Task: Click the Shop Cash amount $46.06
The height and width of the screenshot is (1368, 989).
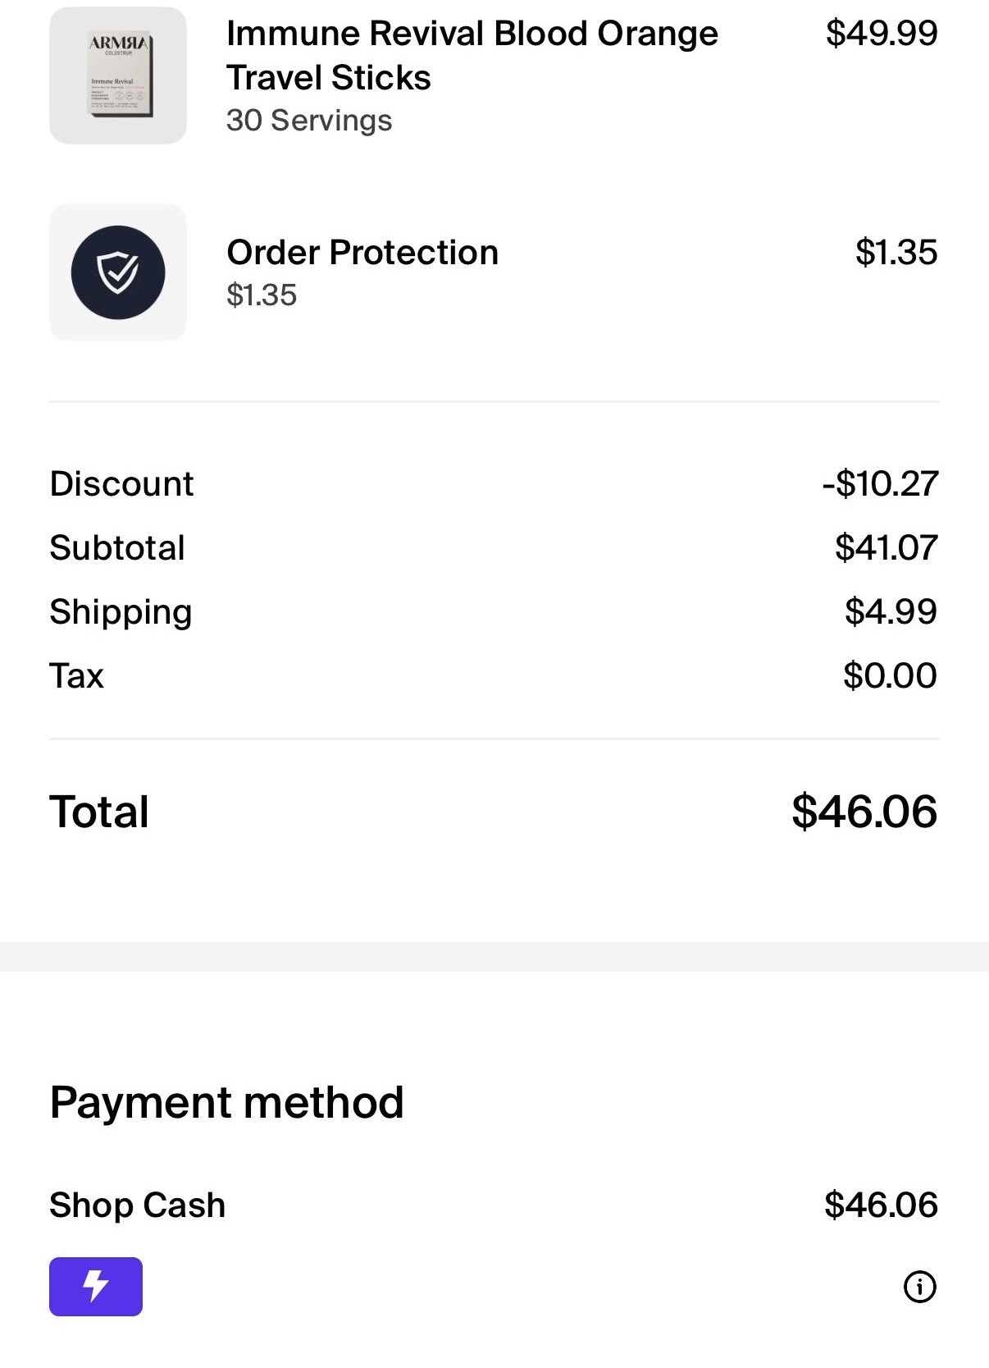Action: tap(881, 1205)
